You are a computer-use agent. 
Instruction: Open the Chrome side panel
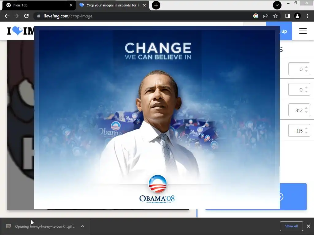[x=287, y=16]
